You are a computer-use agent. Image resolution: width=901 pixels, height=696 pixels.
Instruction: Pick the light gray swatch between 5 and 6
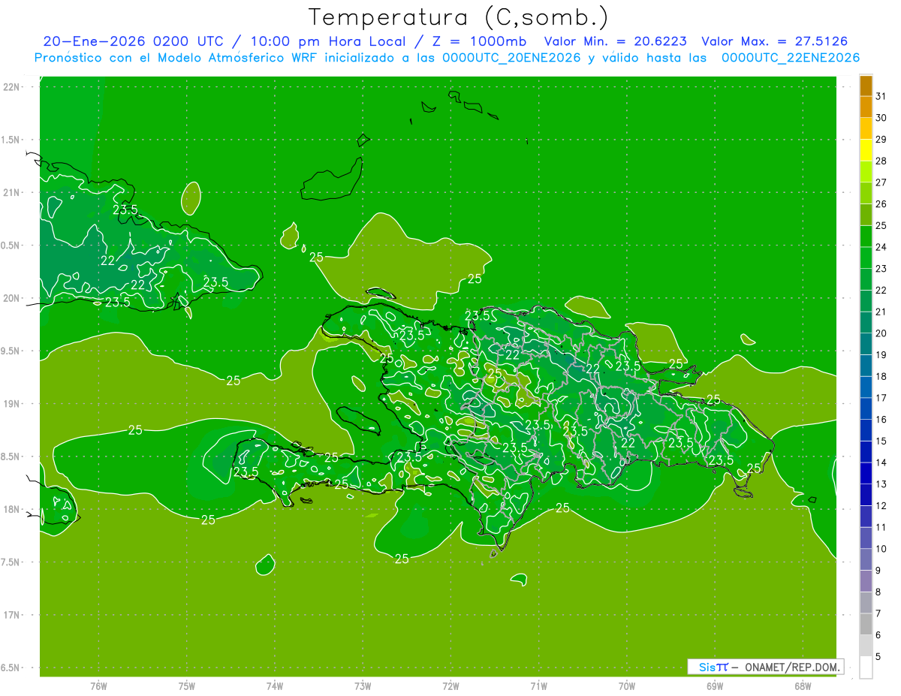[x=866, y=646]
